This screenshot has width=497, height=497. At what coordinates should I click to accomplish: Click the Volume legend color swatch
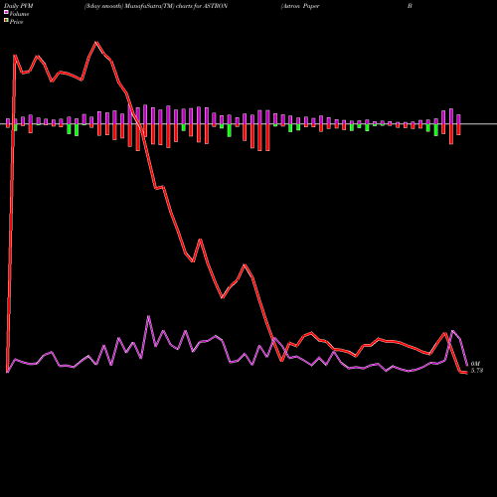[6, 12]
